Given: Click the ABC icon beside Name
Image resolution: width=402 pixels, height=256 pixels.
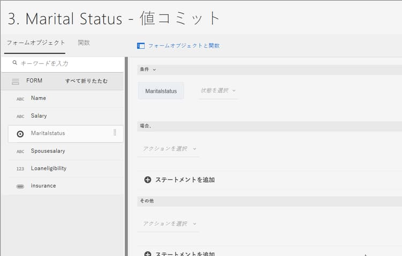Looking at the screenshot, I should (x=20, y=99).
